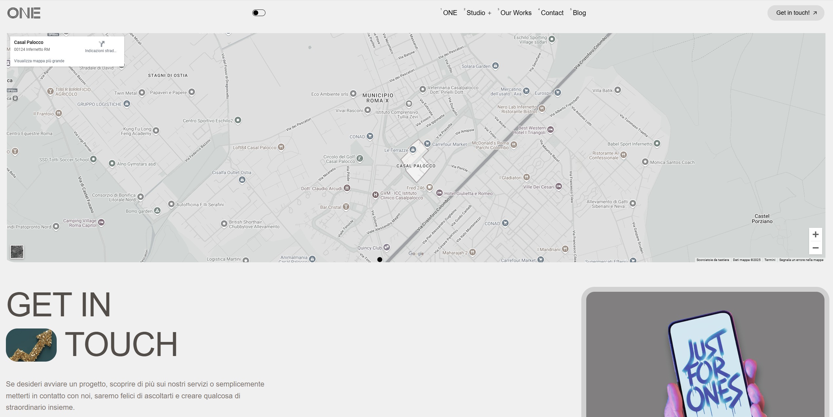Select the Maharajah 2 restaurant pin

click(472, 252)
